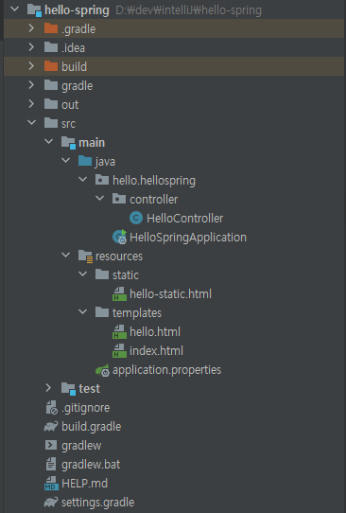Click the application.properties Spring icon
The image size is (346, 513).
pos(102,370)
